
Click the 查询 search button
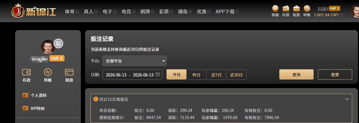click(x=296, y=74)
